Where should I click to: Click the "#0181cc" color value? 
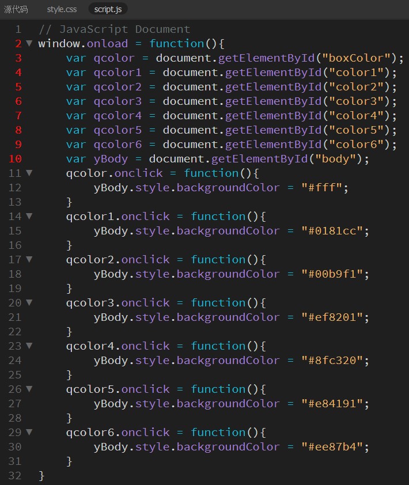point(332,231)
